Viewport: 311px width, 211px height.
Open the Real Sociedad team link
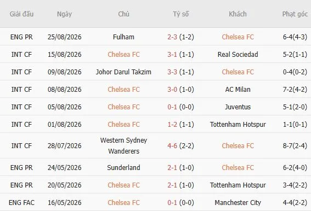point(238,54)
